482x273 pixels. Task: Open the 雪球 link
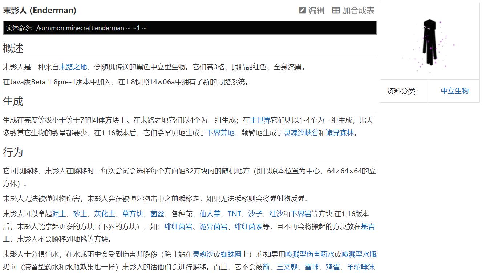(311, 267)
